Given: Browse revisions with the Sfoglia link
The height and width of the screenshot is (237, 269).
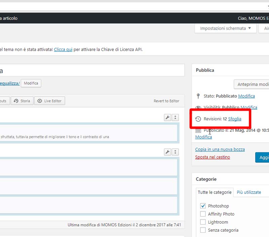Looking at the screenshot, I should [x=235, y=119].
